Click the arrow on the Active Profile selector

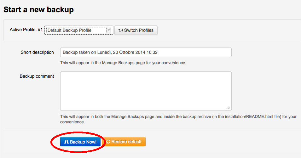coord(109,31)
